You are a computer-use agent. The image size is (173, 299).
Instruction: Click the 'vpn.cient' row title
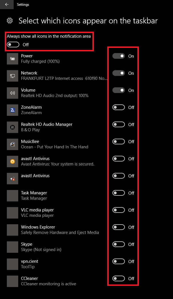pyautogui.click(x=30, y=261)
